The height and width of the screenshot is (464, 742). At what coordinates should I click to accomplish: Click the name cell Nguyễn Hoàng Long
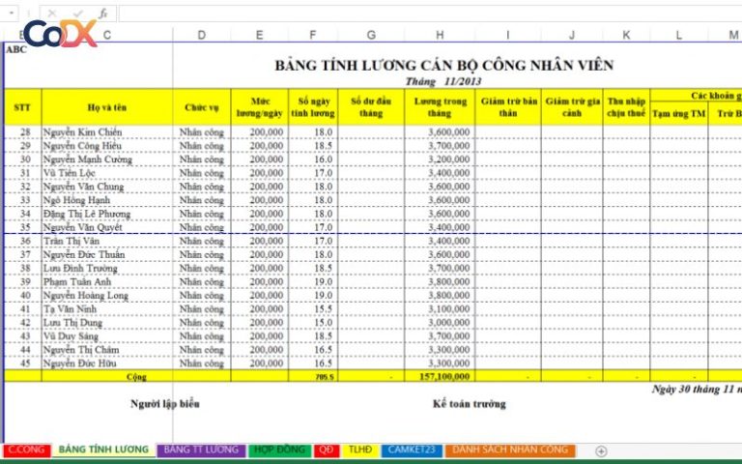click(107, 296)
